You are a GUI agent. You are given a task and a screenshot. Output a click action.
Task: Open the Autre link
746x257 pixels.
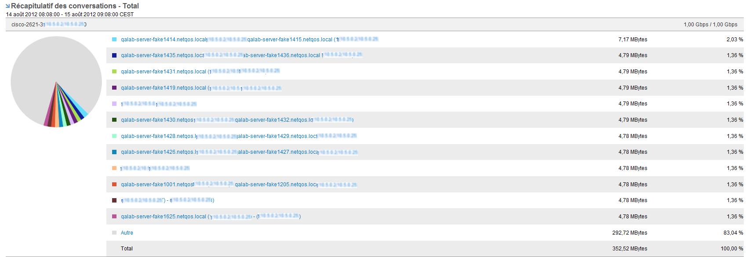tap(127, 233)
